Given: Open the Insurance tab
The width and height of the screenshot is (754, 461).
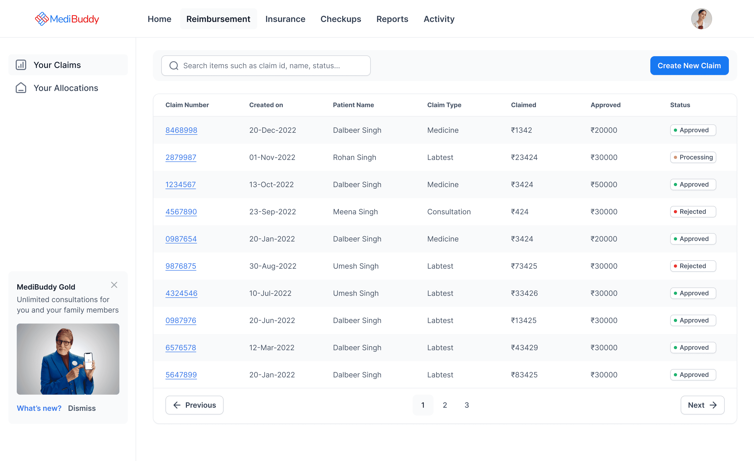Looking at the screenshot, I should point(285,19).
